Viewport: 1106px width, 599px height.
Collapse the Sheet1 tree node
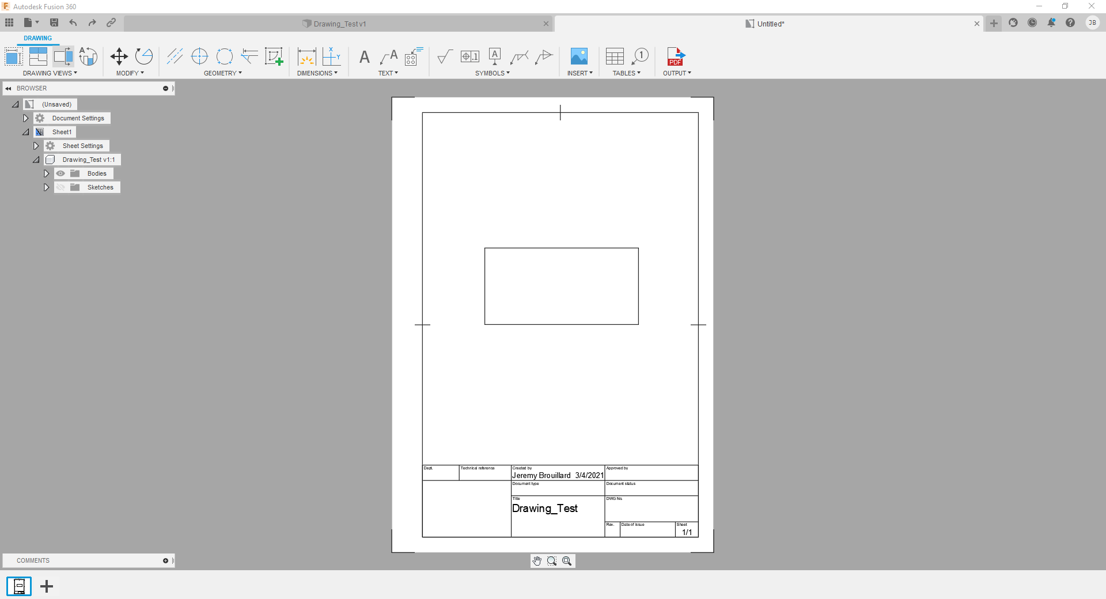coord(25,132)
